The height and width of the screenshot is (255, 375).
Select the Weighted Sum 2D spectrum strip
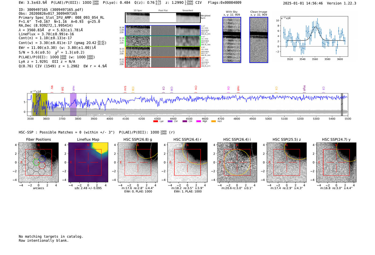(163, 18)
